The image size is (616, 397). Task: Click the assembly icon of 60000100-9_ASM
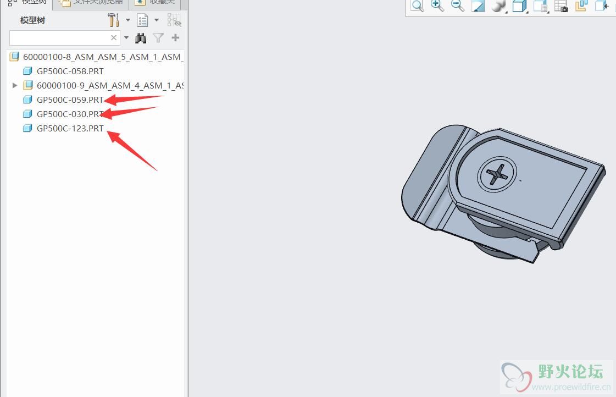pyautogui.click(x=28, y=85)
